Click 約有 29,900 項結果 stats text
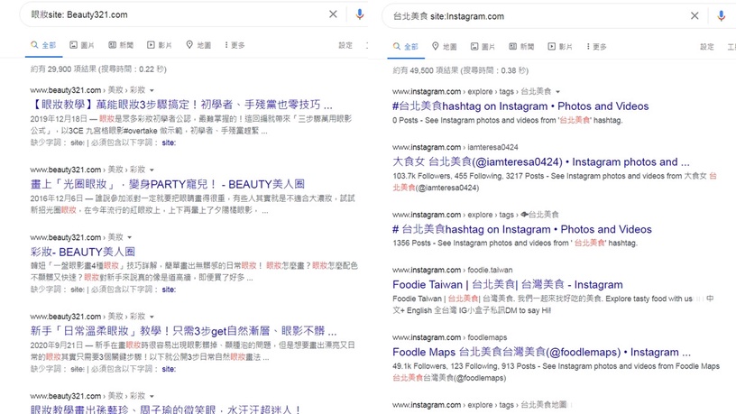Screen dimensions: 736x414 (98, 69)
